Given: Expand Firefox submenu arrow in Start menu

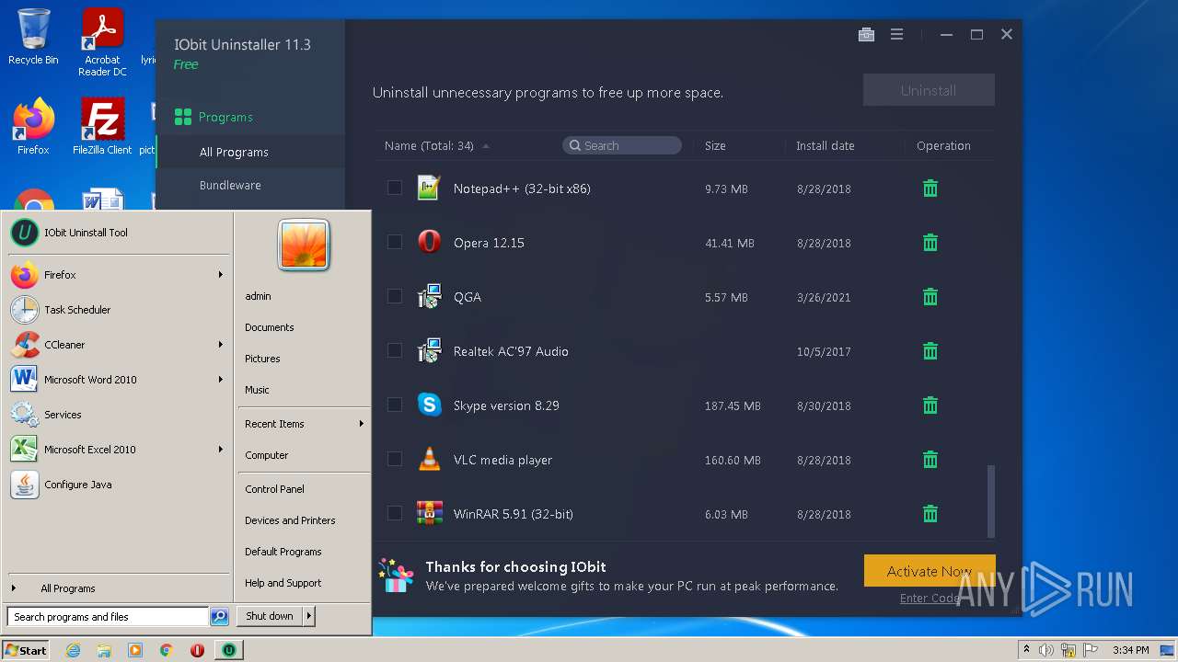Looking at the screenshot, I should tap(221, 275).
